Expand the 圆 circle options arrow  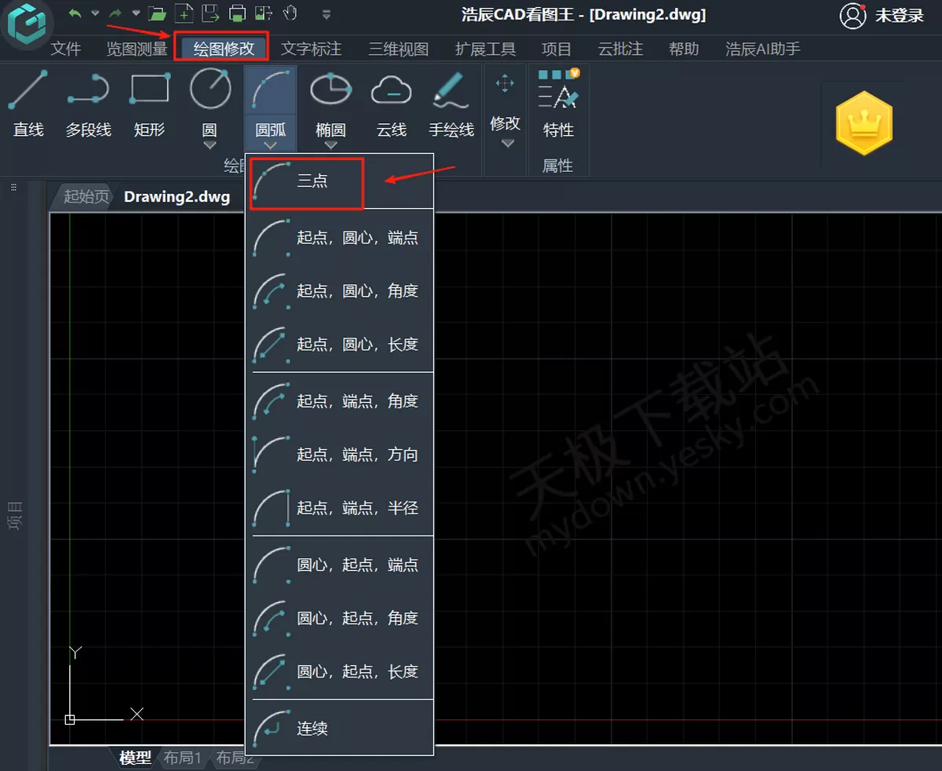tap(210, 146)
